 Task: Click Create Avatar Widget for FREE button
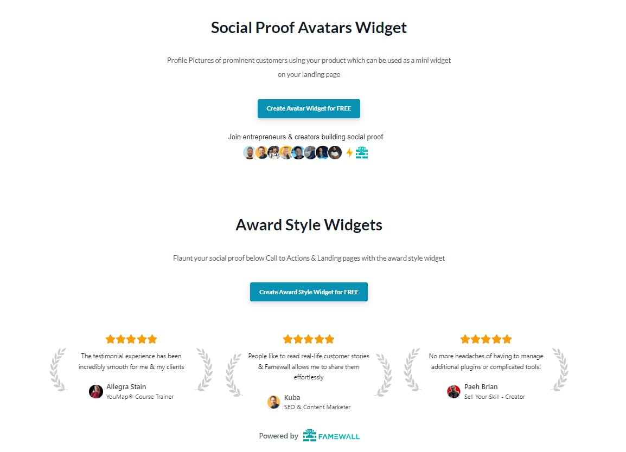click(x=309, y=108)
